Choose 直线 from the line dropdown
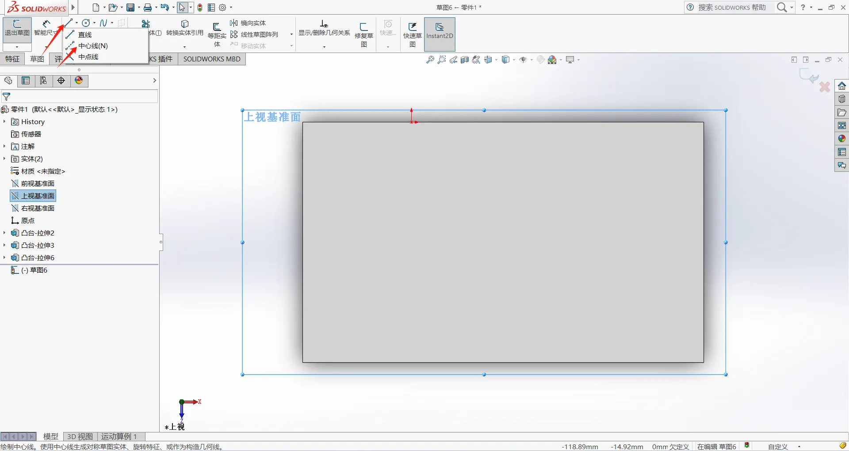The height and width of the screenshot is (451, 849). pyautogui.click(x=85, y=34)
